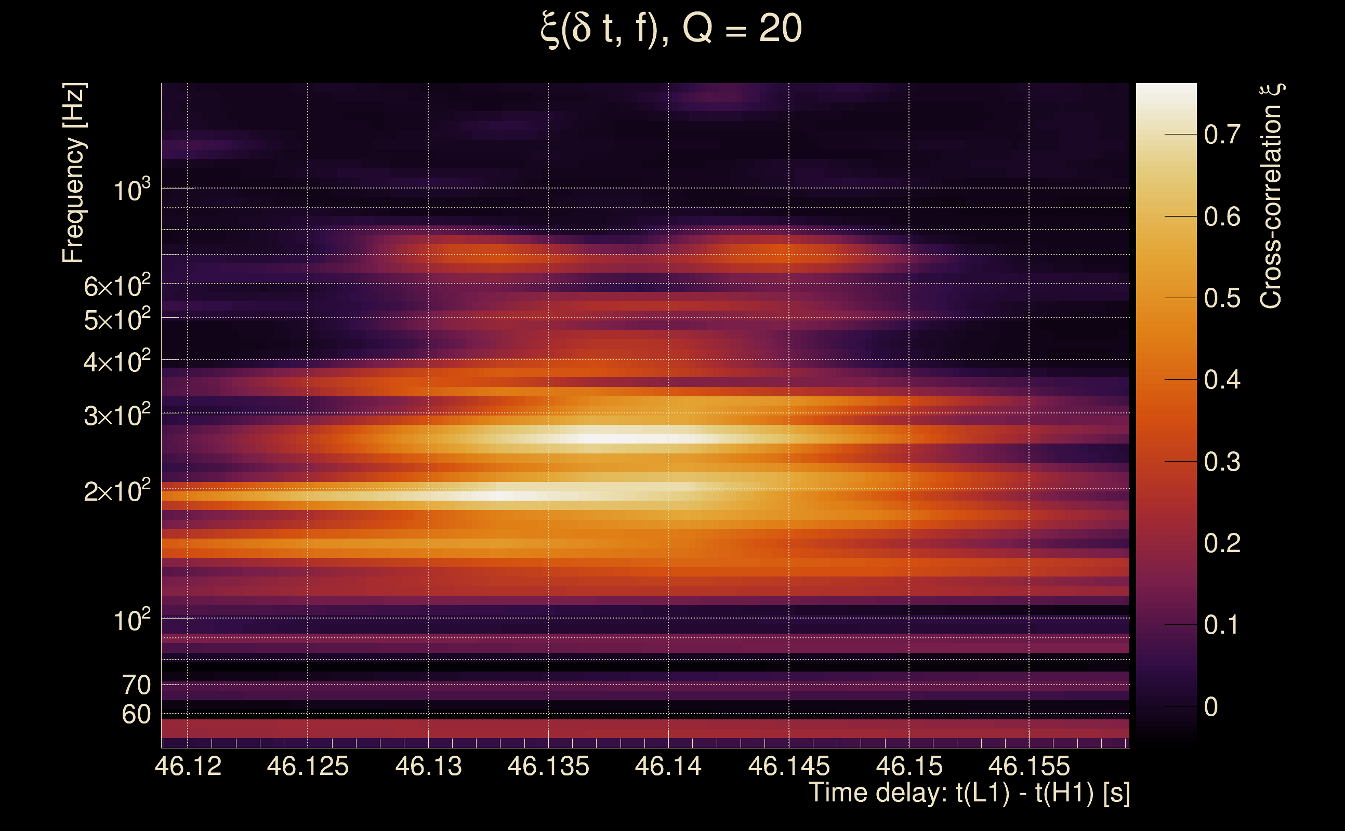Click the 0 colorbar tick label
Screen dimensions: 1345x831
[1211, 707]
